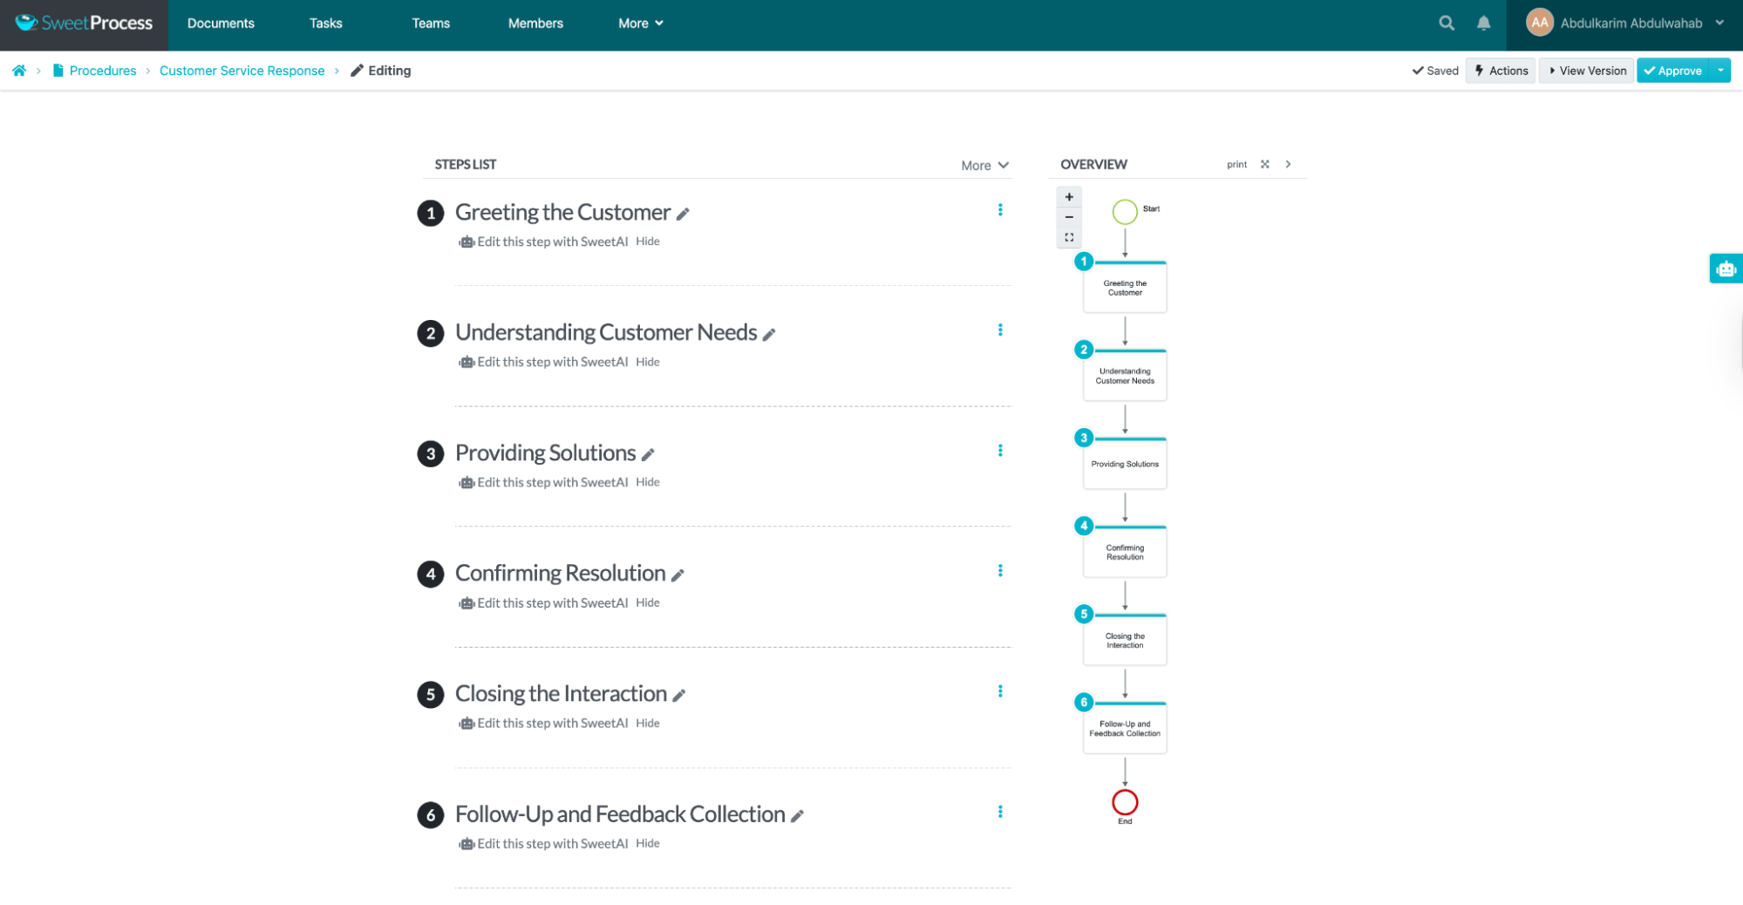Select Closing the Interaction node in overview

click(1125, 641)
